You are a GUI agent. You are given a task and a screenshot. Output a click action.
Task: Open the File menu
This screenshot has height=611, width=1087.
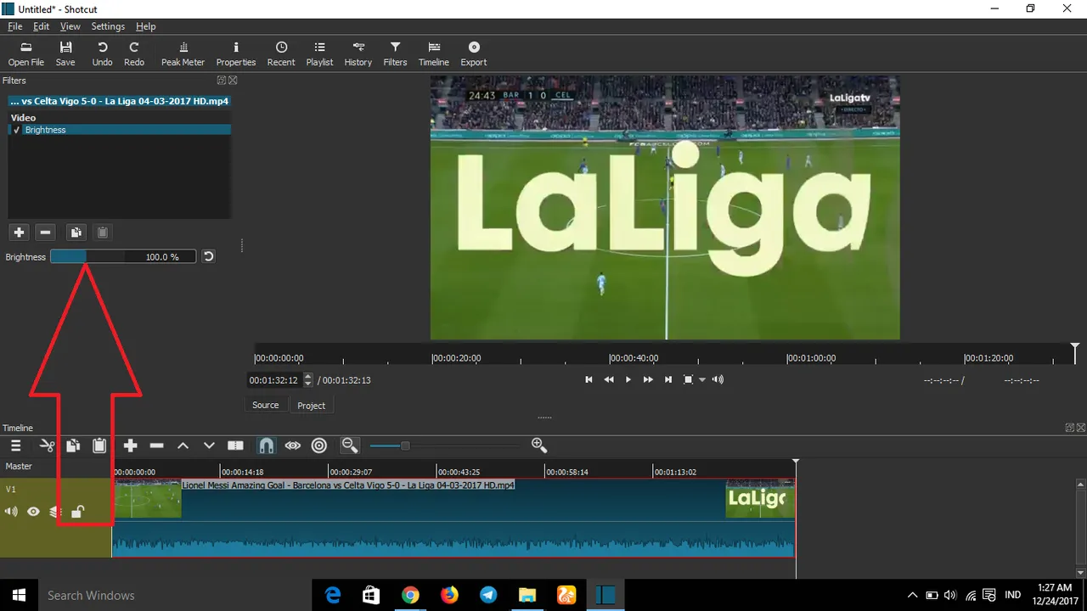(14, 26)
